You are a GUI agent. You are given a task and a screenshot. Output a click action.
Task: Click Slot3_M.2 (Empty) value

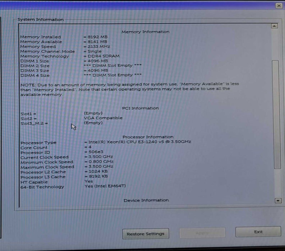point(93,123)
